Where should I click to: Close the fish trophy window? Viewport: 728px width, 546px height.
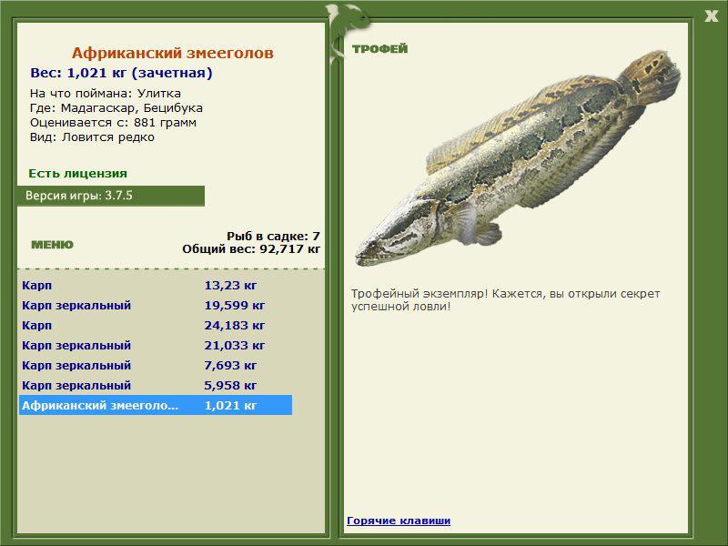click(712, 16)
